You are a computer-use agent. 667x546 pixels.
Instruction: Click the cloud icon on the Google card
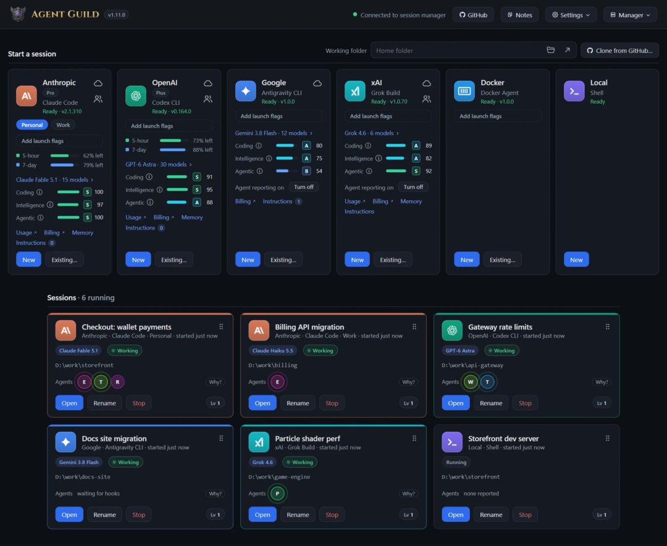pos(317,83)
